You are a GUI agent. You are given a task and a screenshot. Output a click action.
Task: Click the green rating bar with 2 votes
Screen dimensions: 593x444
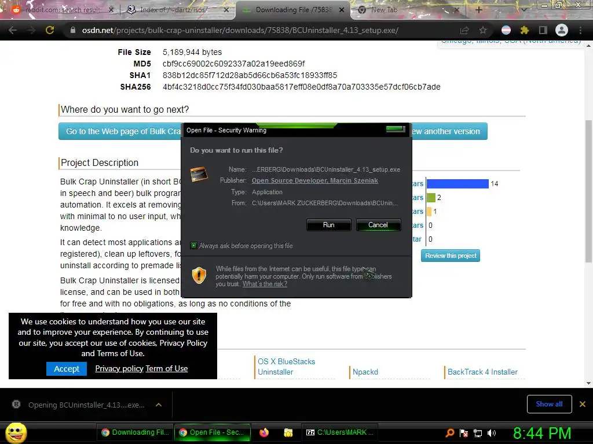pos(431,198)
